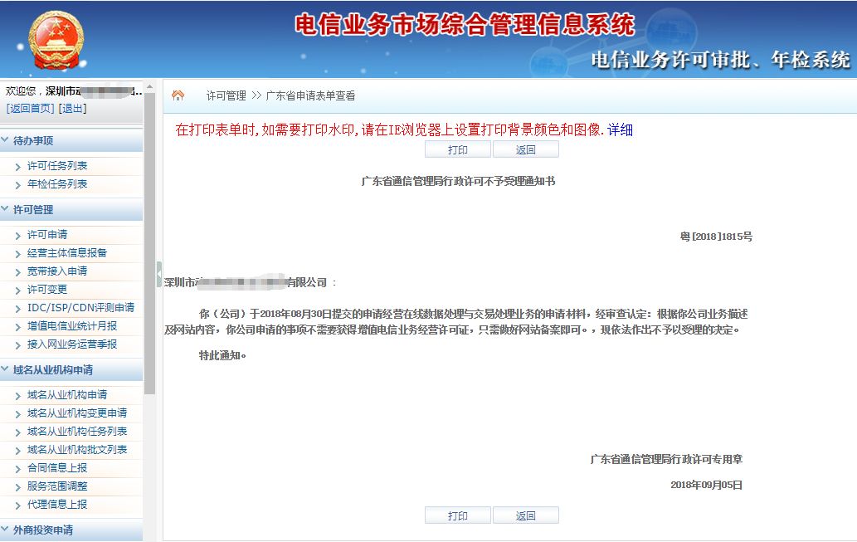
Task: Open 年检任务列表
Action: coord(57,183)
